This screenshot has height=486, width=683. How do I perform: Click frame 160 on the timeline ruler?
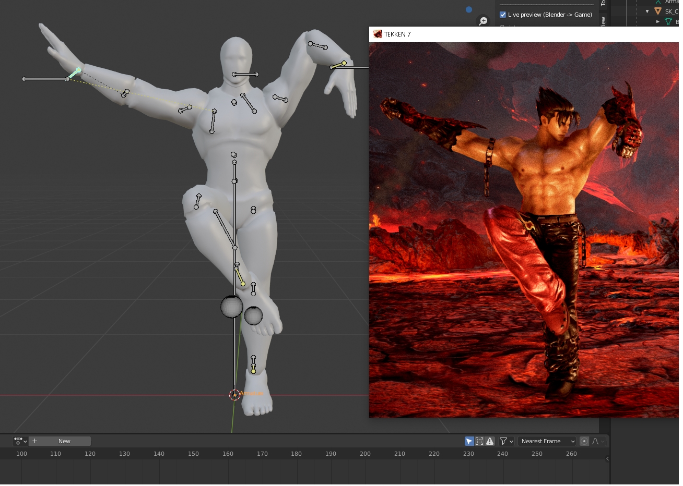point(228,454)
